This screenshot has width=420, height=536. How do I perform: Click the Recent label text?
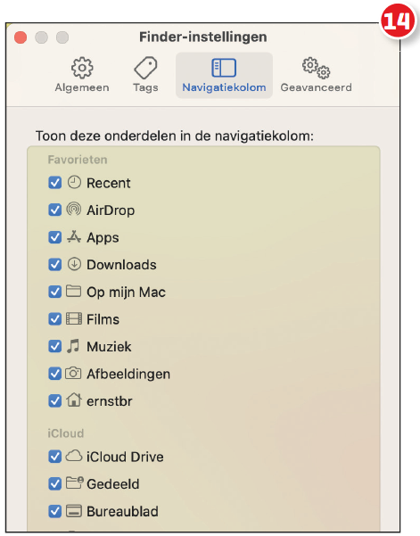click(x=108, y=183)
